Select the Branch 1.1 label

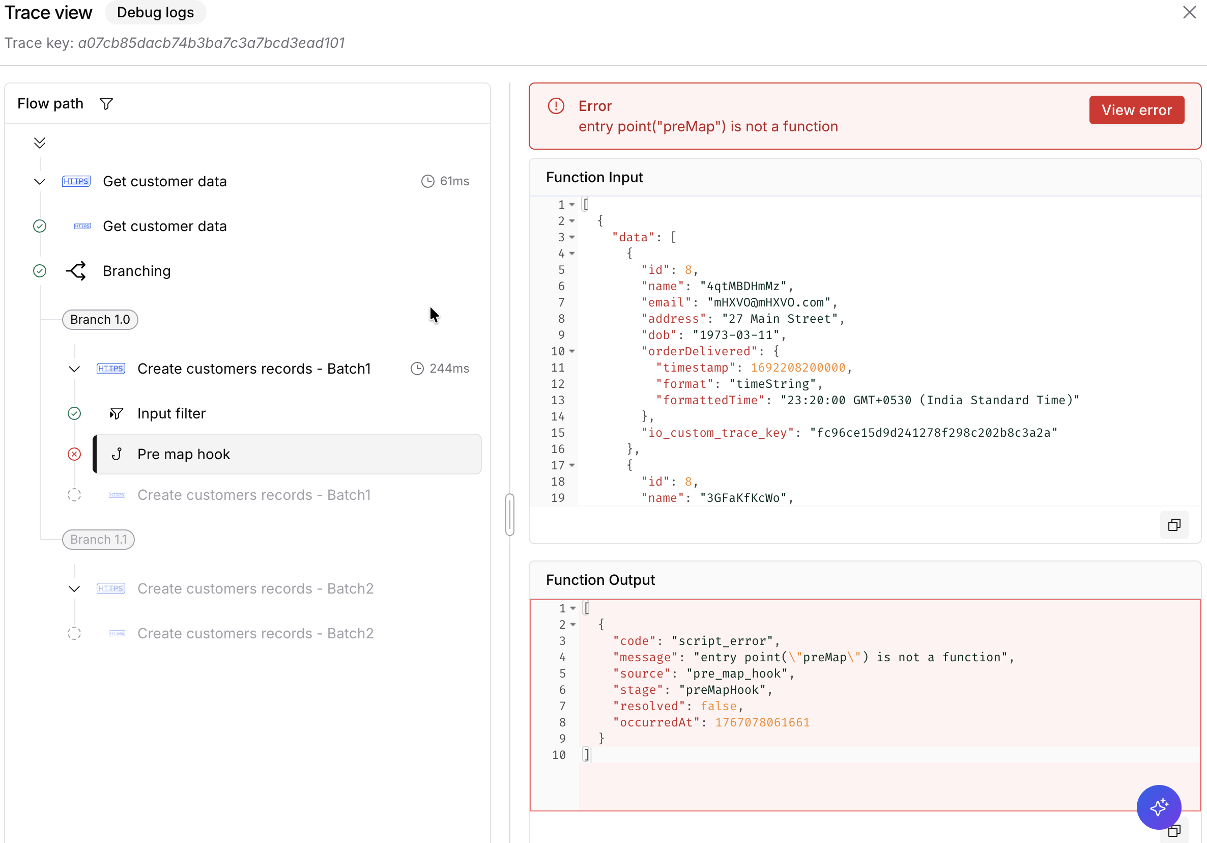pyautogui.click(x=98, y=540)
